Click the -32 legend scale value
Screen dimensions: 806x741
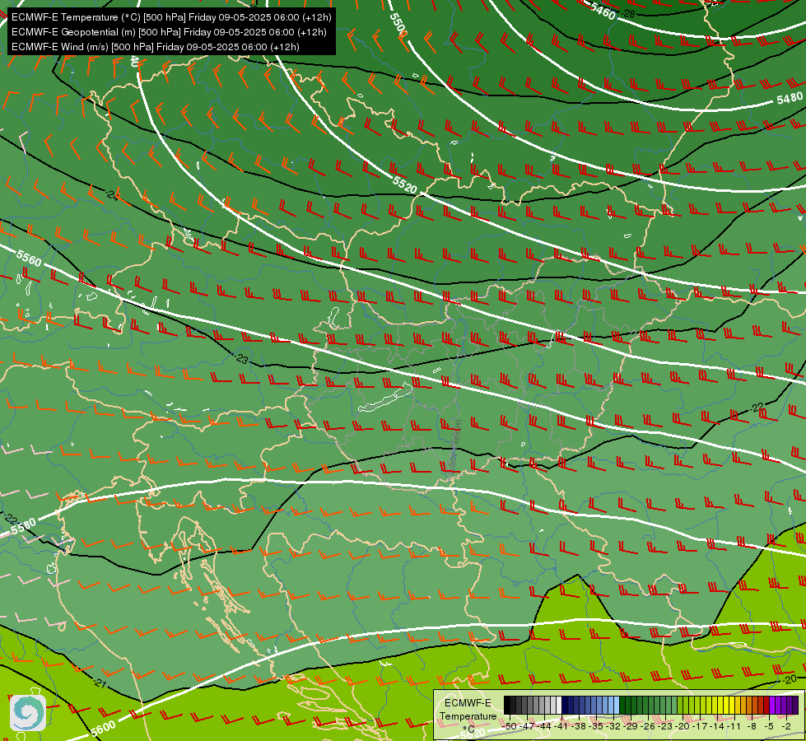[x=613, y=727]
